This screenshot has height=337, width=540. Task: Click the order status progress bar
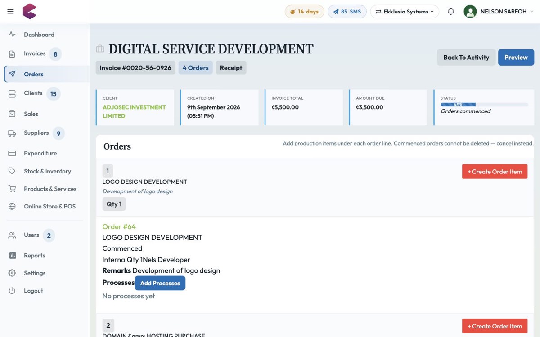pos(484,105)
